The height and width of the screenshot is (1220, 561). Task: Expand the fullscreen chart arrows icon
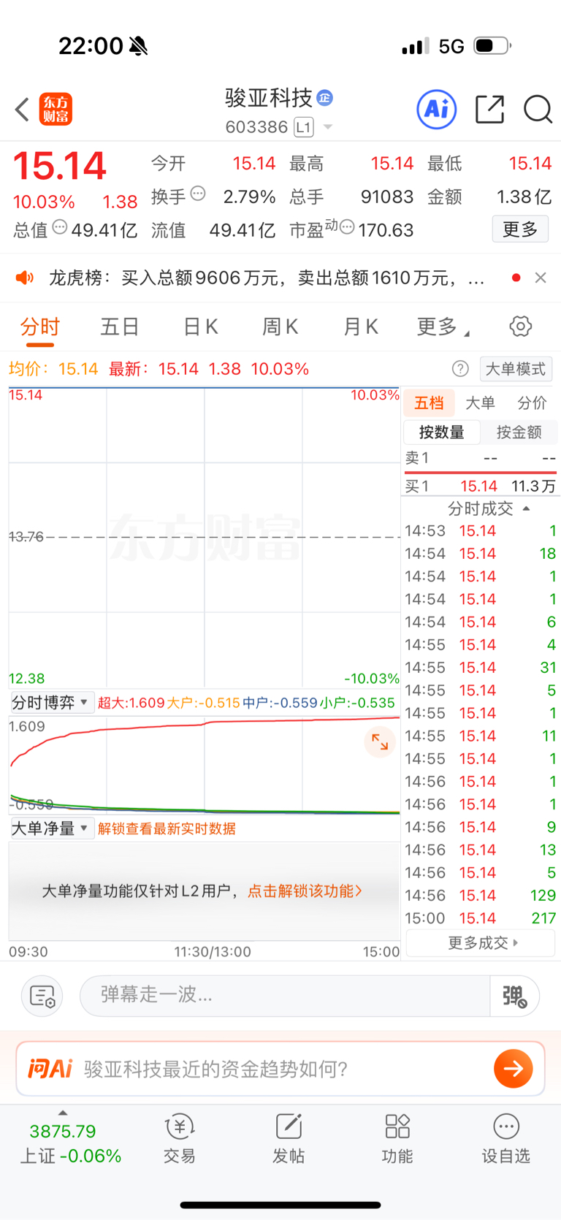coord(380,742)
